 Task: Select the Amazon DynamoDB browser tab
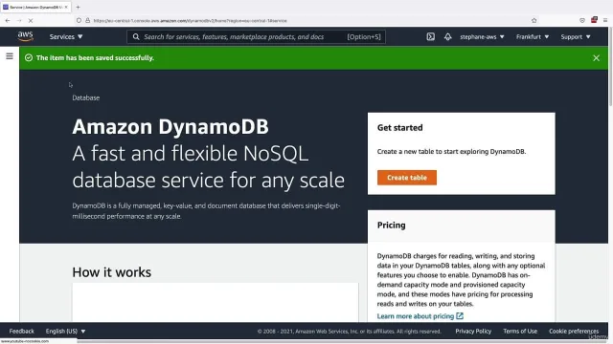point(35,7)
